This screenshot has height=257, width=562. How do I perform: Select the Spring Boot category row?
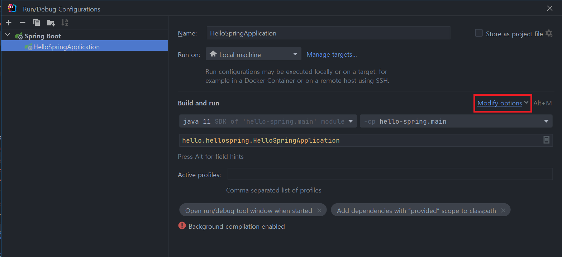[x=85, y=36]
